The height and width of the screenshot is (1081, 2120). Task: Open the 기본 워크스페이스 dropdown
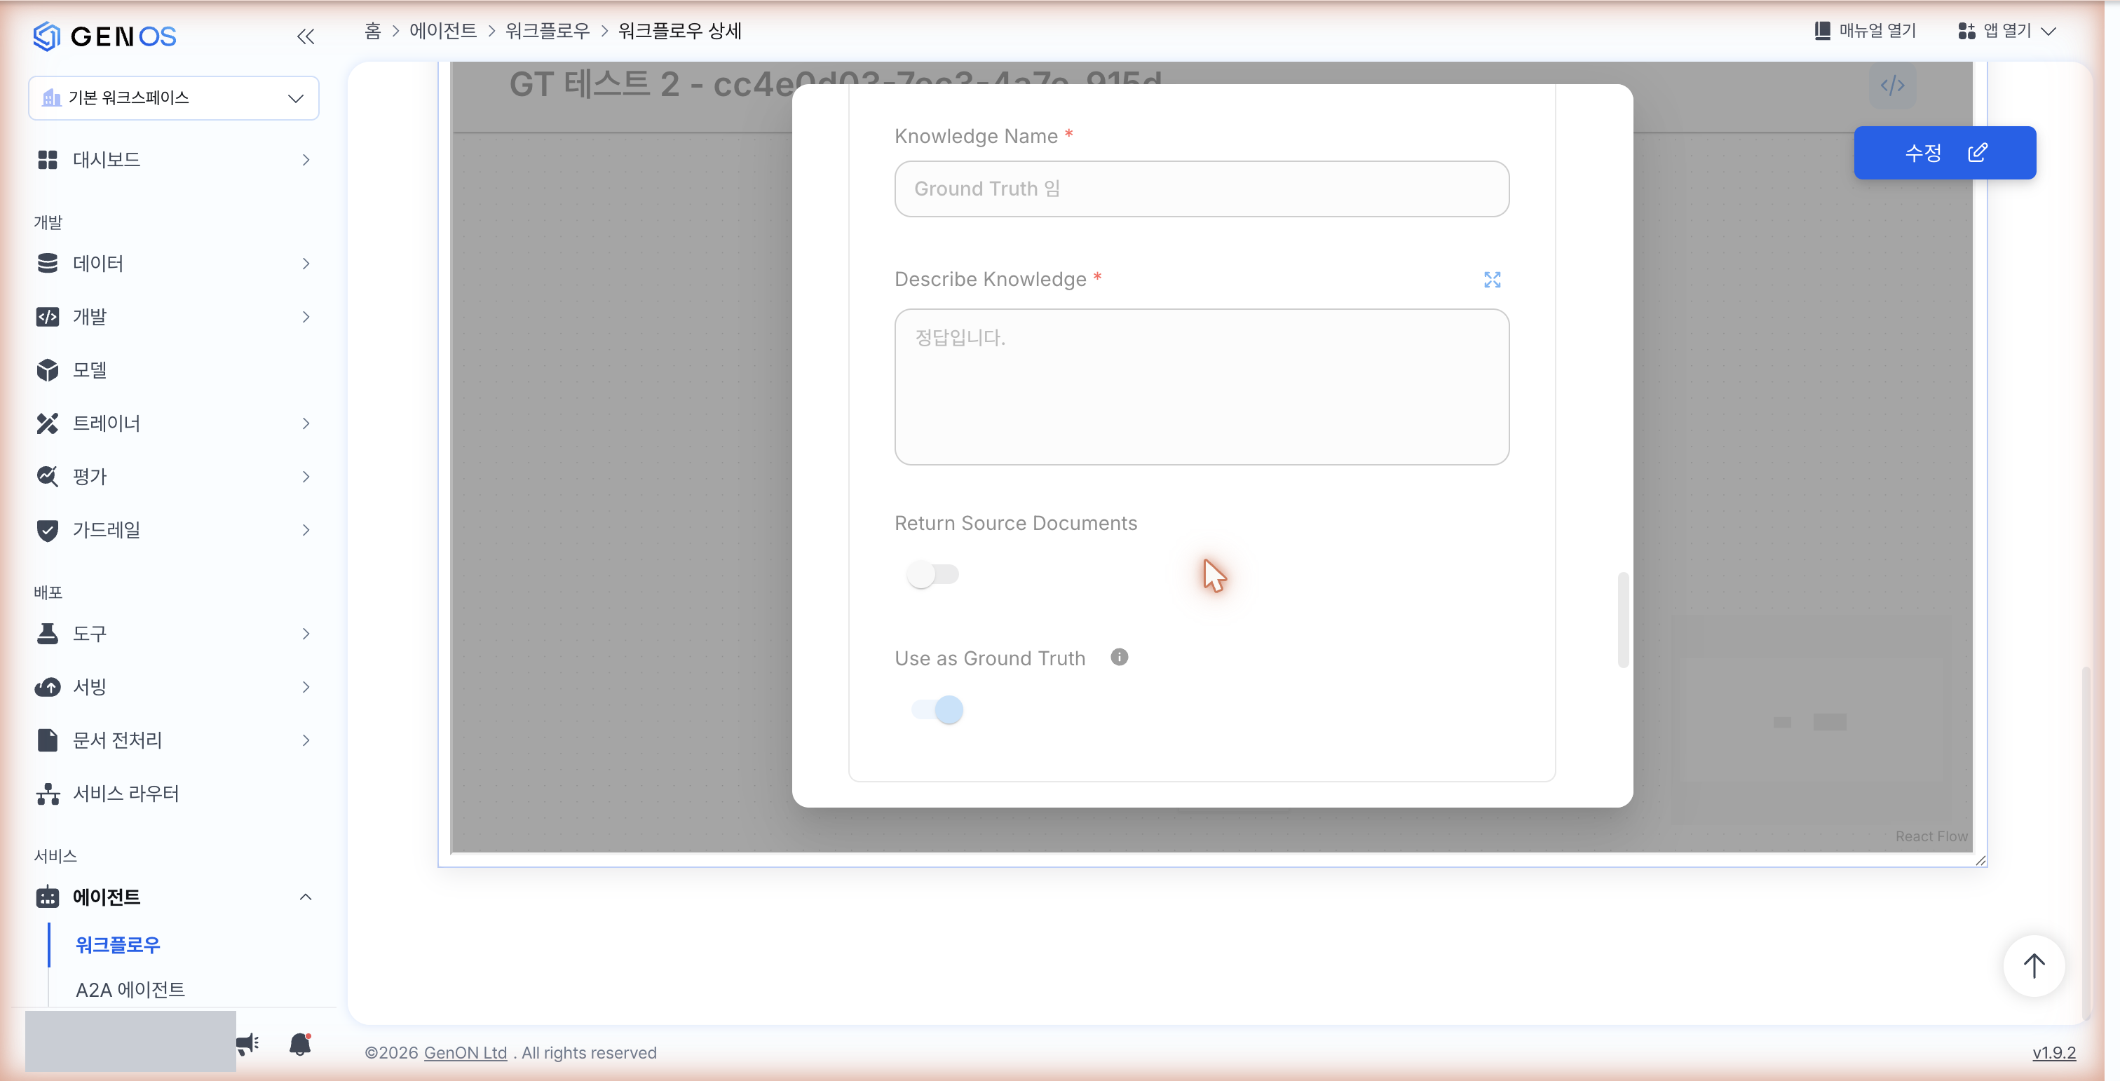click(x=174, y=98)
